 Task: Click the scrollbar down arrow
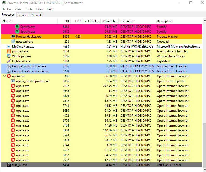click(205, 170)
